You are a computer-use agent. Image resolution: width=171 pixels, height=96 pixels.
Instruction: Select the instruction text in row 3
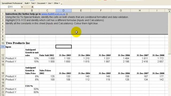tap(55, 20)
